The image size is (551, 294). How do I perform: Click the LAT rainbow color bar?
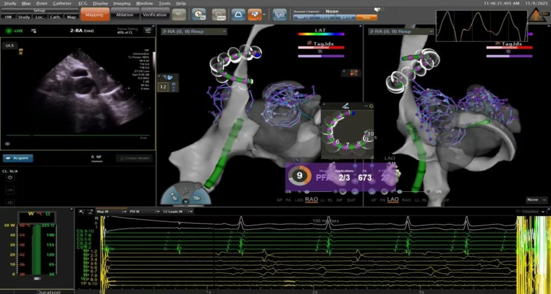[321, 35]
